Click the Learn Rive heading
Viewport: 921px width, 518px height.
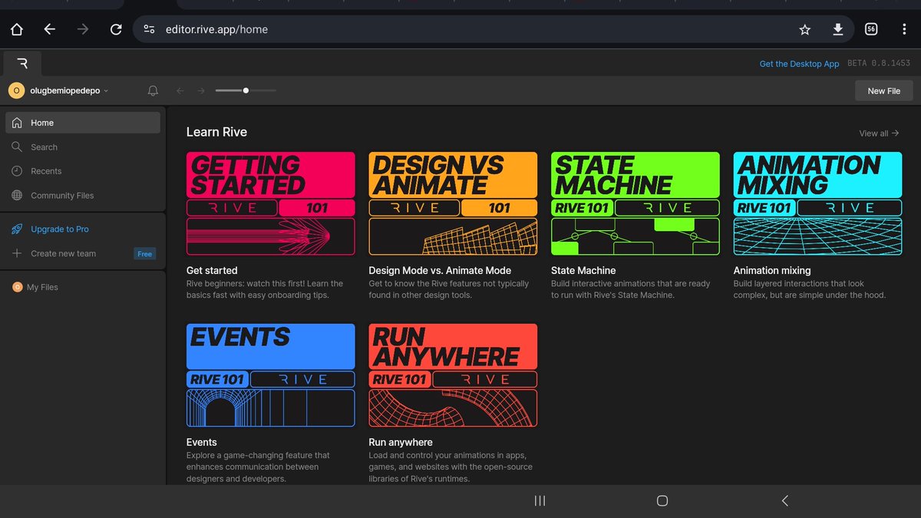tap(216, 132)
